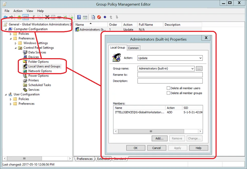The height and width of the screenshot is (169, 247).
Task: Collapse the Computer Configuration node
Action: [6, 29]
